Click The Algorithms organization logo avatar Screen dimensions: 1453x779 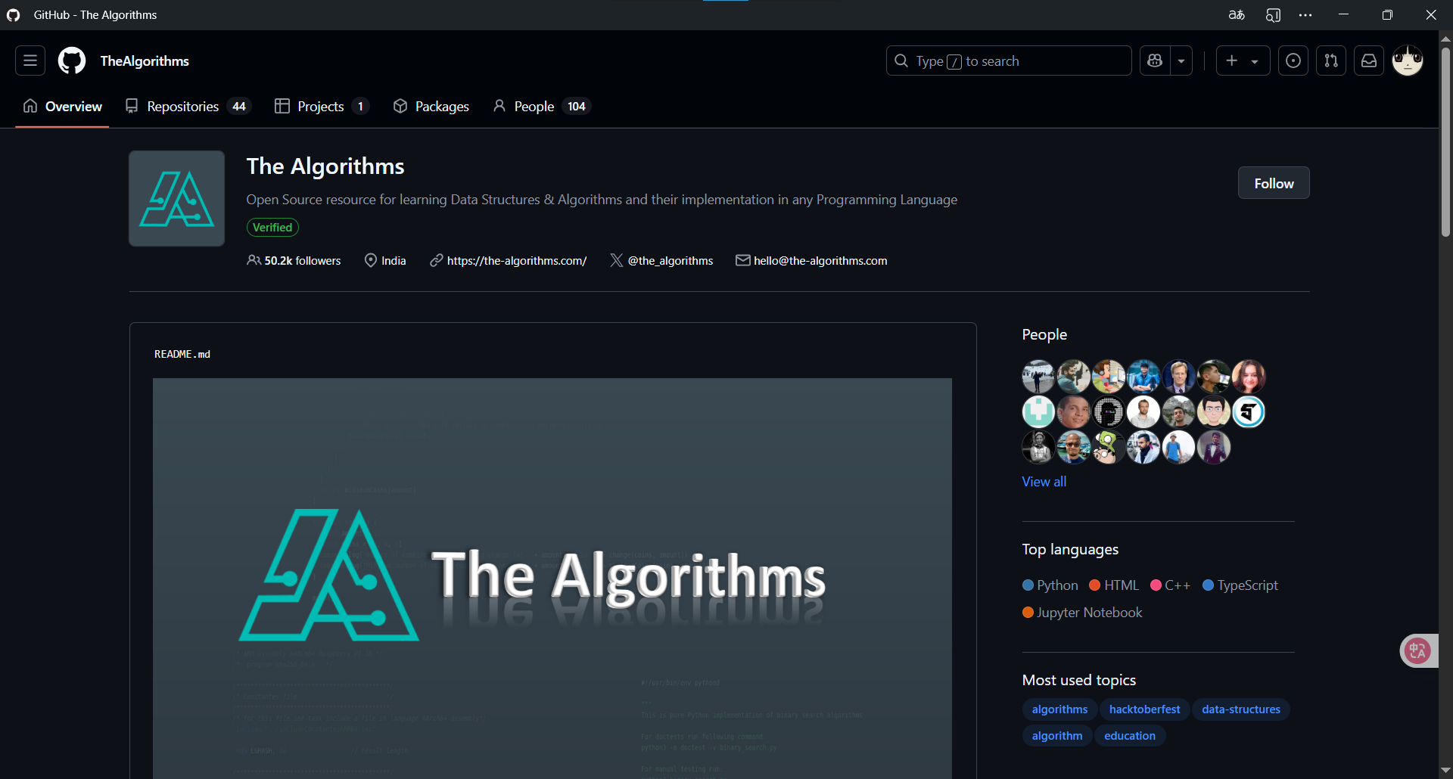click(176, 198)
